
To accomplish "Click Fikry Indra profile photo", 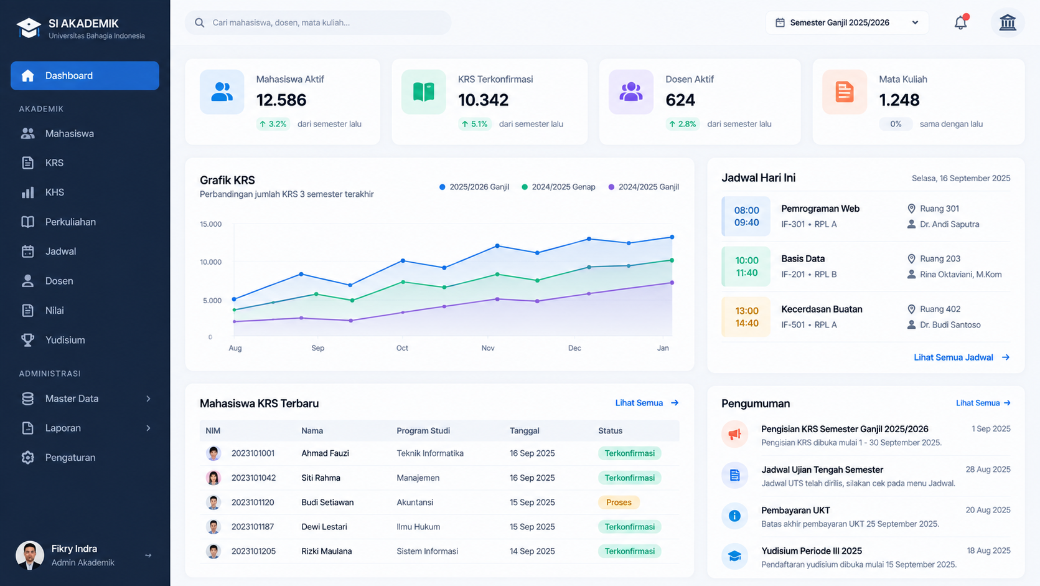I will click(x=30, y=555).
